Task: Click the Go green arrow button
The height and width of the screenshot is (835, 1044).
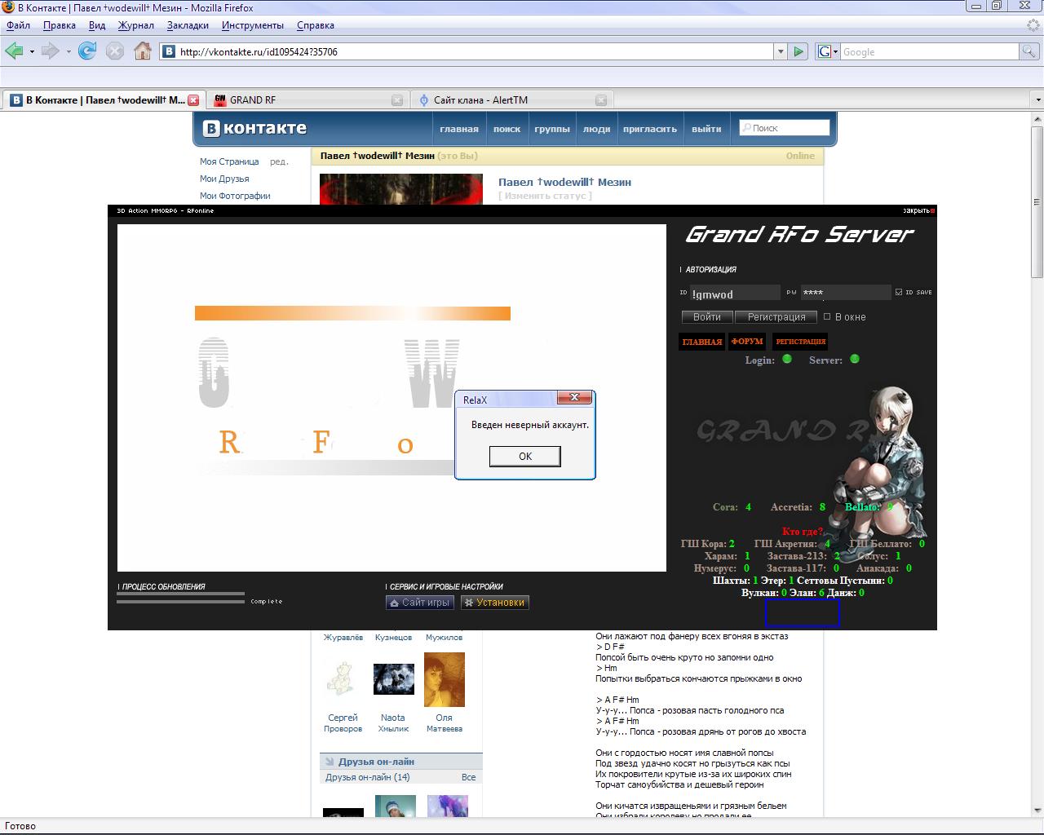Action: [798, 51]
